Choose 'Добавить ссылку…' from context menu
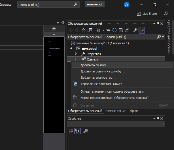Screen dimensions: 174x150 click(x=122, y=65)
